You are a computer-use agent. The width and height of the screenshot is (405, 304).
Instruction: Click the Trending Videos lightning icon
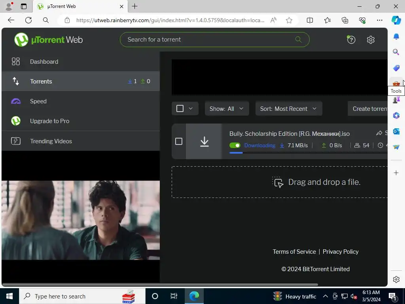16,141
